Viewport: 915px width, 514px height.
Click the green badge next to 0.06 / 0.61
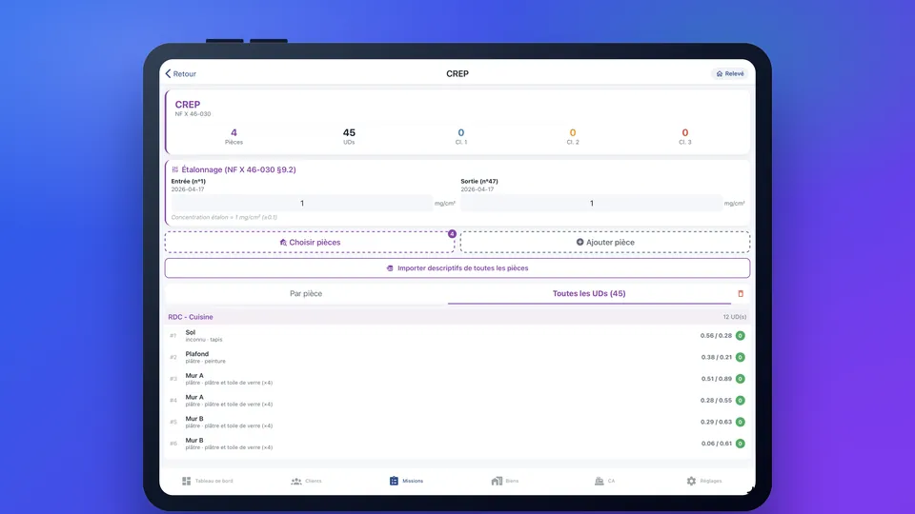coord(740,444)
